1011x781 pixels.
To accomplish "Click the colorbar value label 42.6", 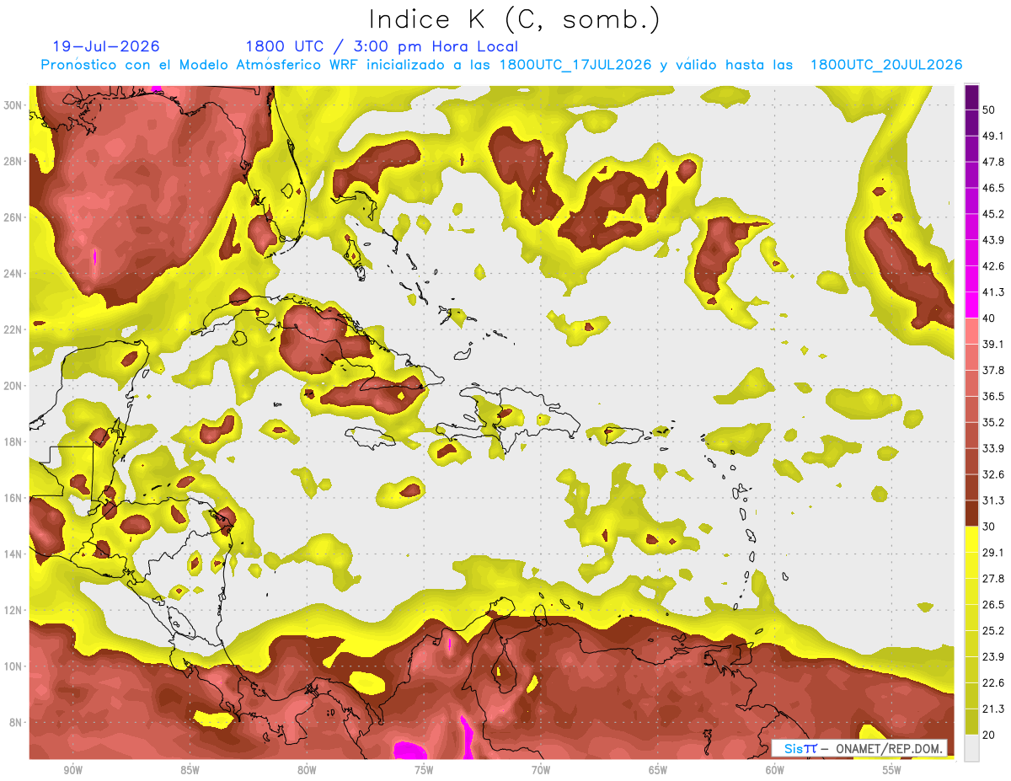I will [x=993, y=266].
